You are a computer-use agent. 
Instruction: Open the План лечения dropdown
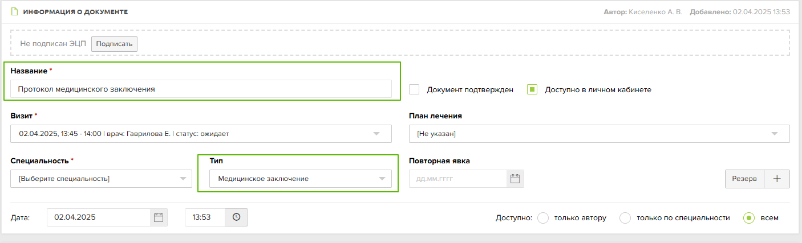(600, 134)
